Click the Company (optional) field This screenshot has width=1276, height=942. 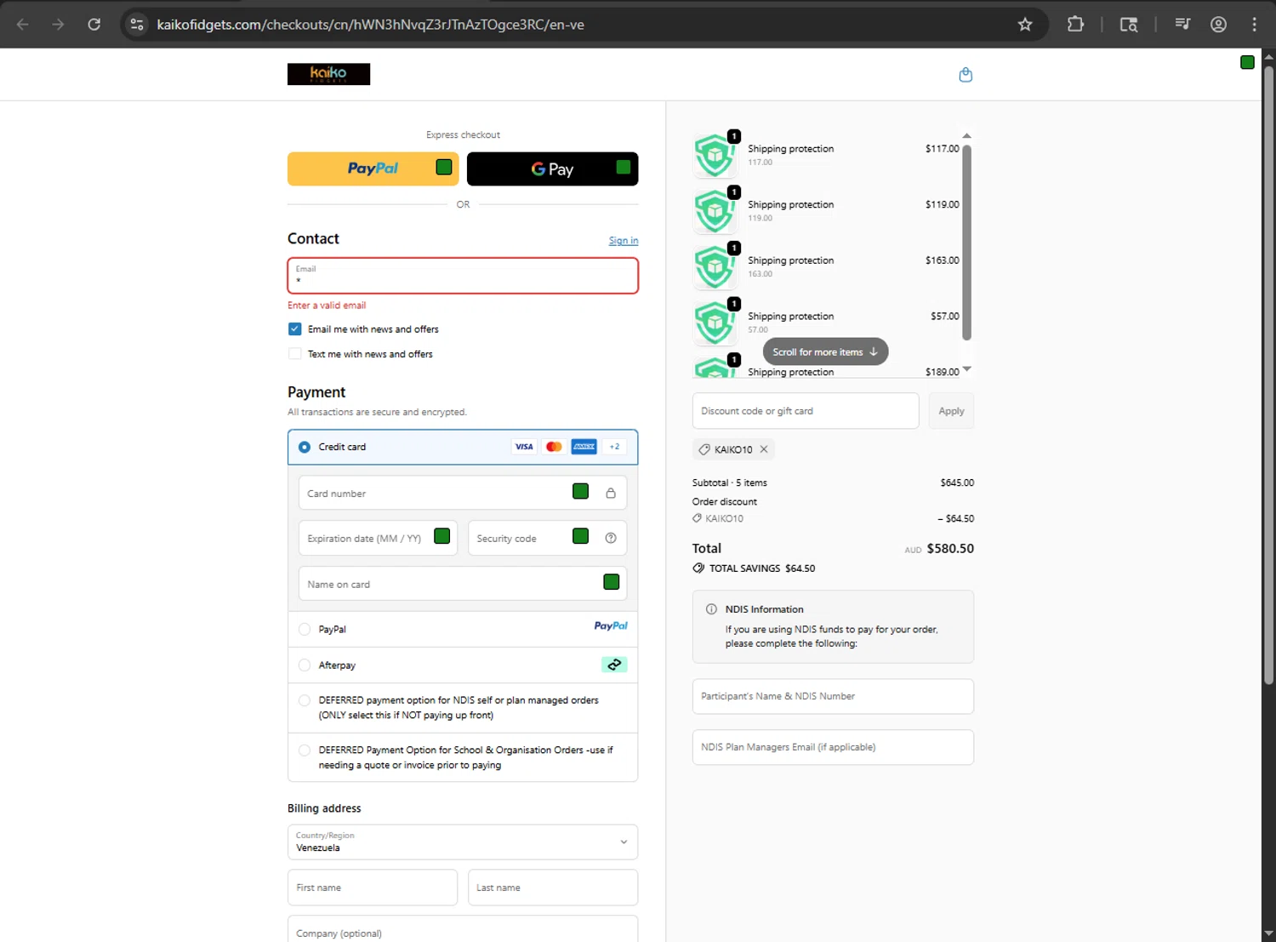coord(463,929)
